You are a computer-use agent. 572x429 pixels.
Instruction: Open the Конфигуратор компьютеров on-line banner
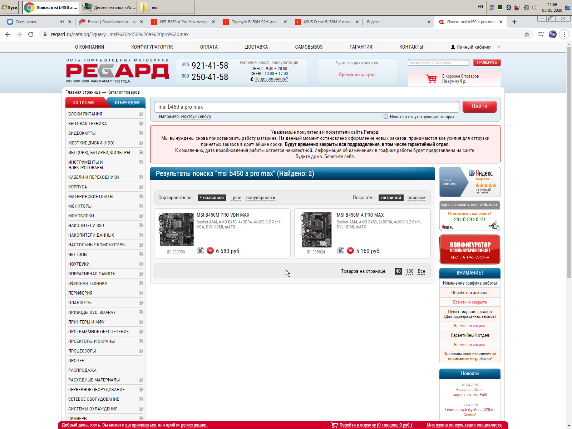(x=470, y=250)
